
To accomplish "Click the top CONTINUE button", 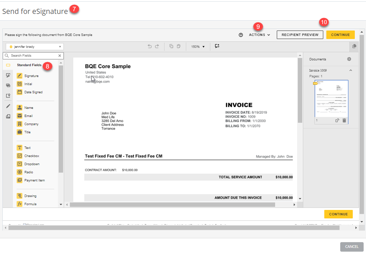I will [340, 35].
